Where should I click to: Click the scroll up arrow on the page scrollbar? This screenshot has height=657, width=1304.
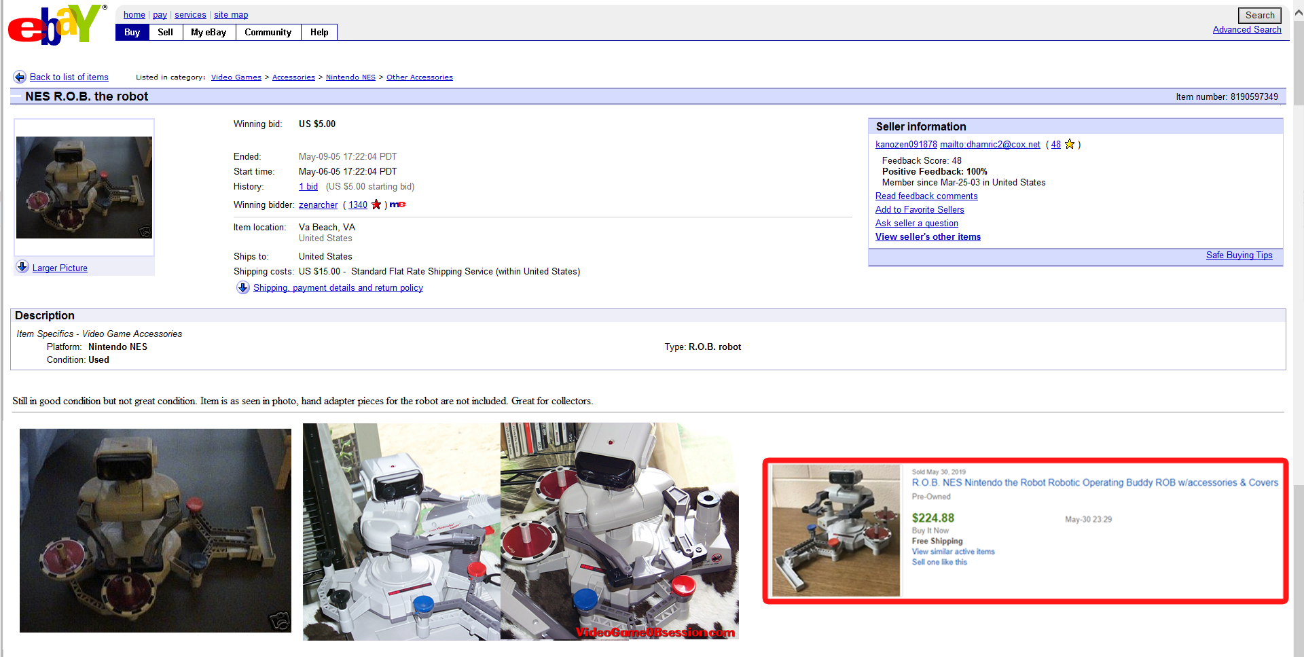tap(1298, 12)
